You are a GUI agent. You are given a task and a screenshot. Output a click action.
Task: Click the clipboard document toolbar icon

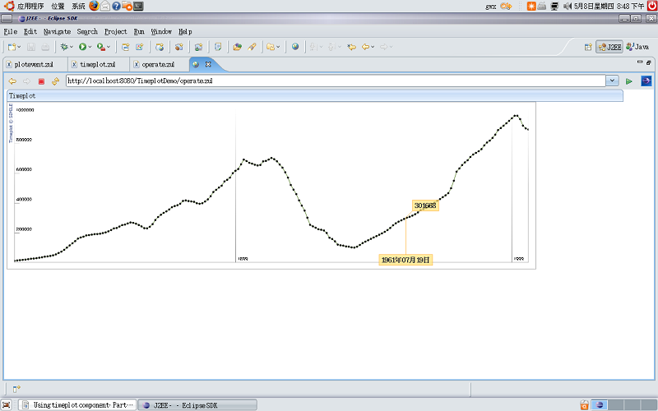[x=218, y=47]
